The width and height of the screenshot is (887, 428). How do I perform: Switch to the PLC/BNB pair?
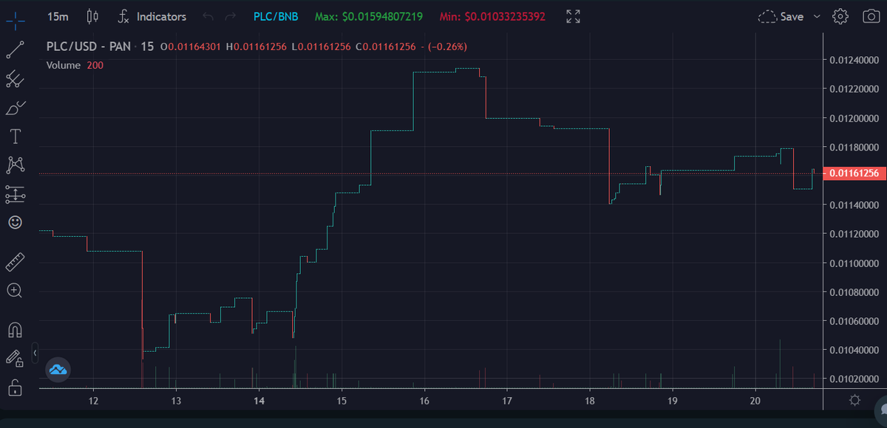coord(276,16)
